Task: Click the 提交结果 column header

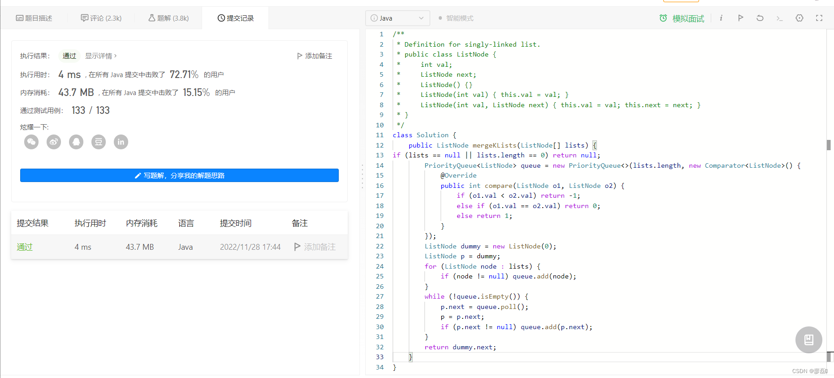Action: point(33,223)
